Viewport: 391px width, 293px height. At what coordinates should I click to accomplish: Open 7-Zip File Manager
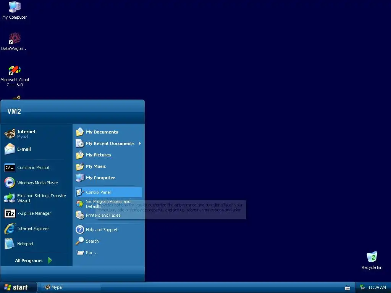(x=36, y=214)
